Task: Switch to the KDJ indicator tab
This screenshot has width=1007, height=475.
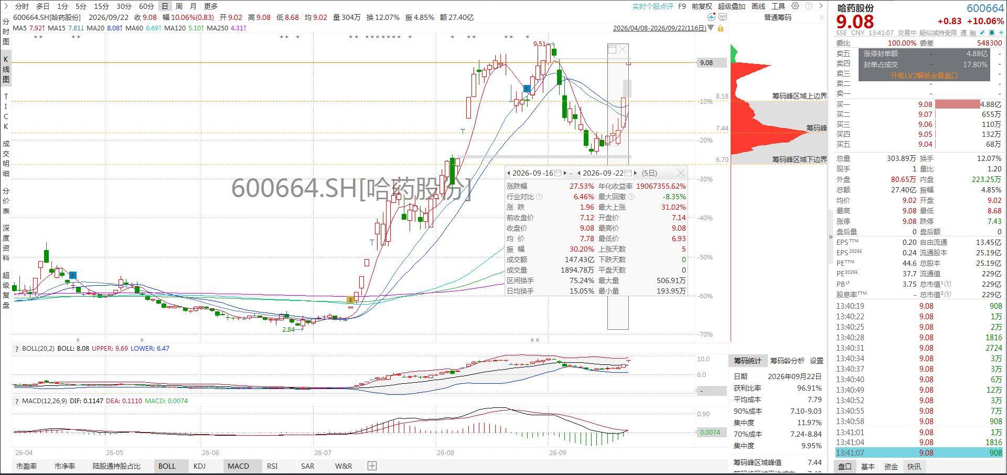Action: (199, 466)
